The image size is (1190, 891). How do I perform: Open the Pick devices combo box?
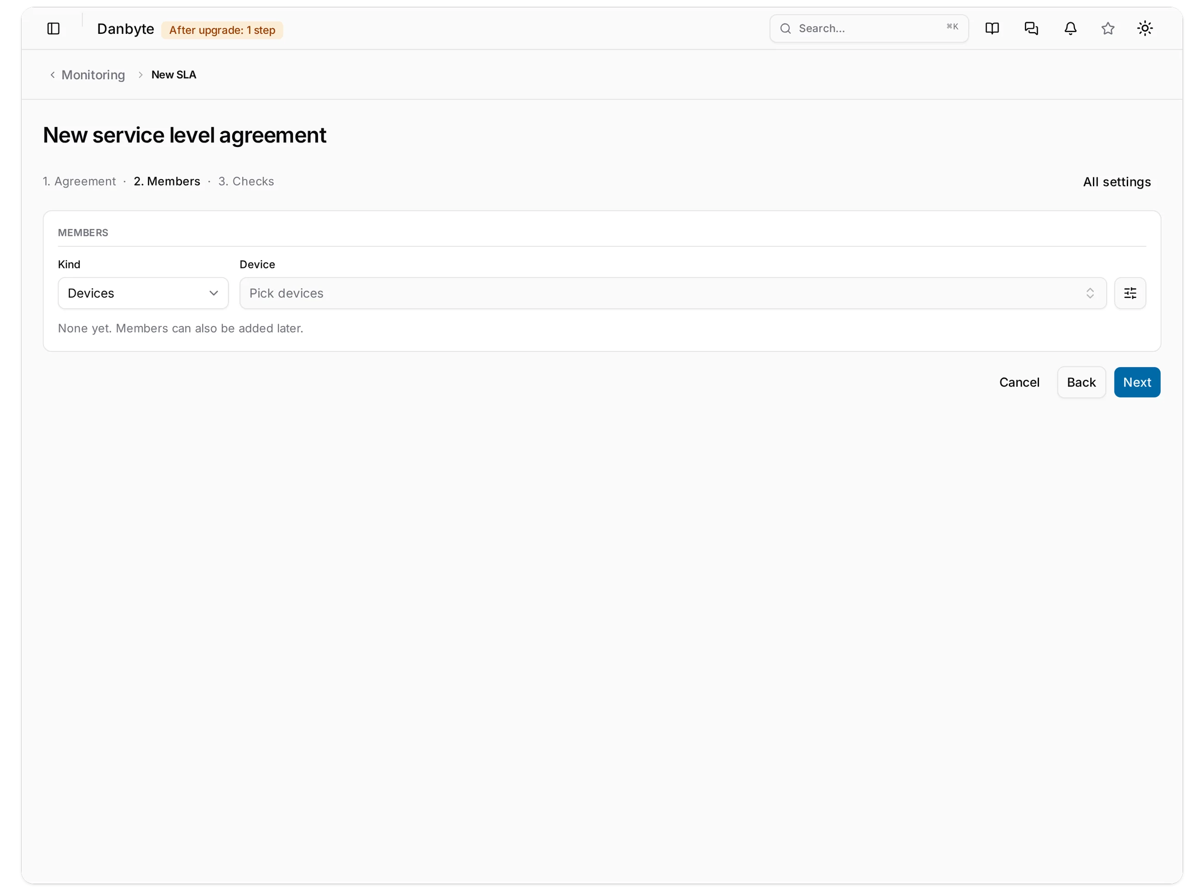tap(673, 293)
